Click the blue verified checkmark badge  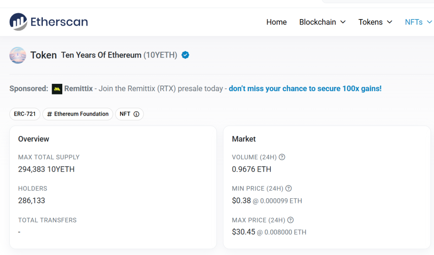(x=186, y=55)
